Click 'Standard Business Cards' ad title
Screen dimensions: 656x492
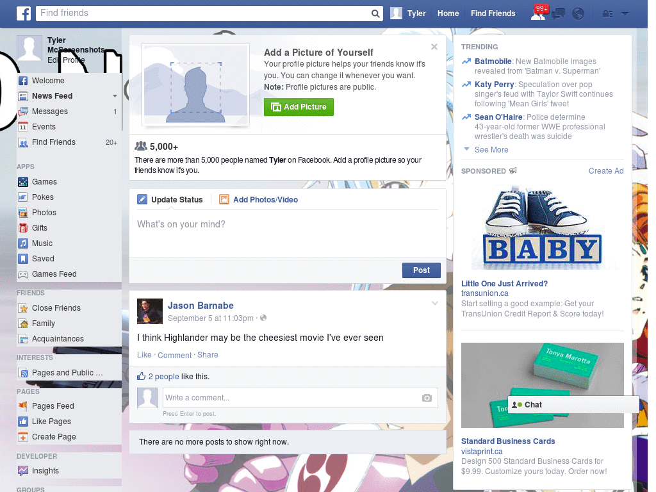(508, 441)
